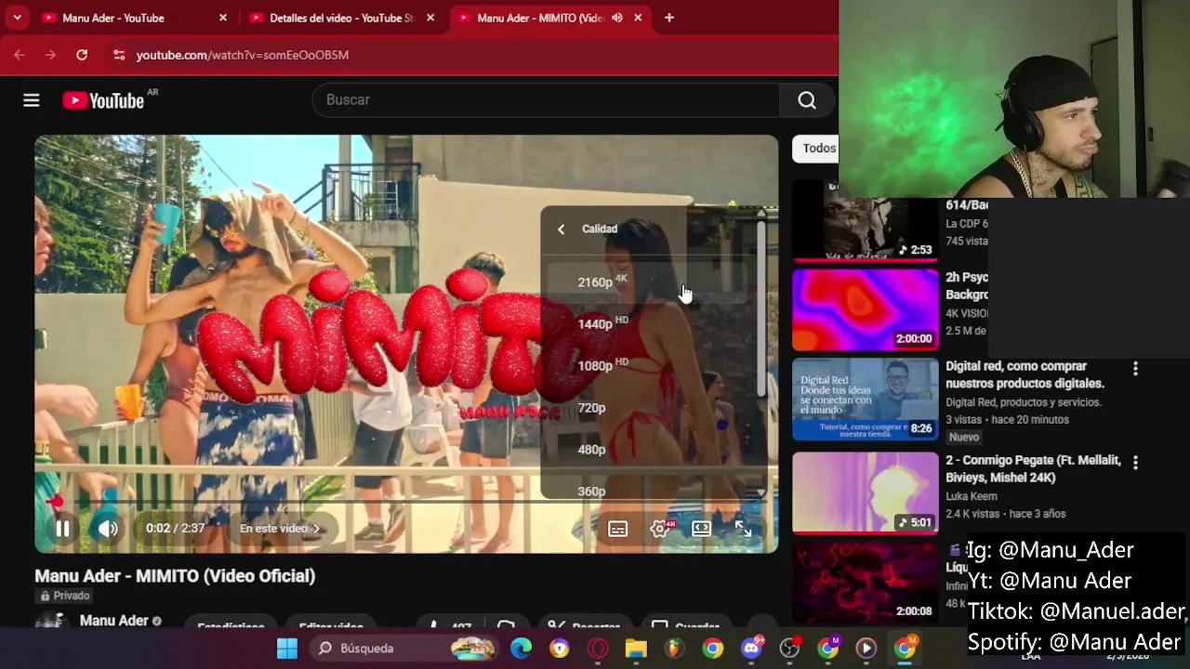The width and height of the screenshot is (1190, 669).
Task: Go back from the Calidad menu
Action: (561, 229)
